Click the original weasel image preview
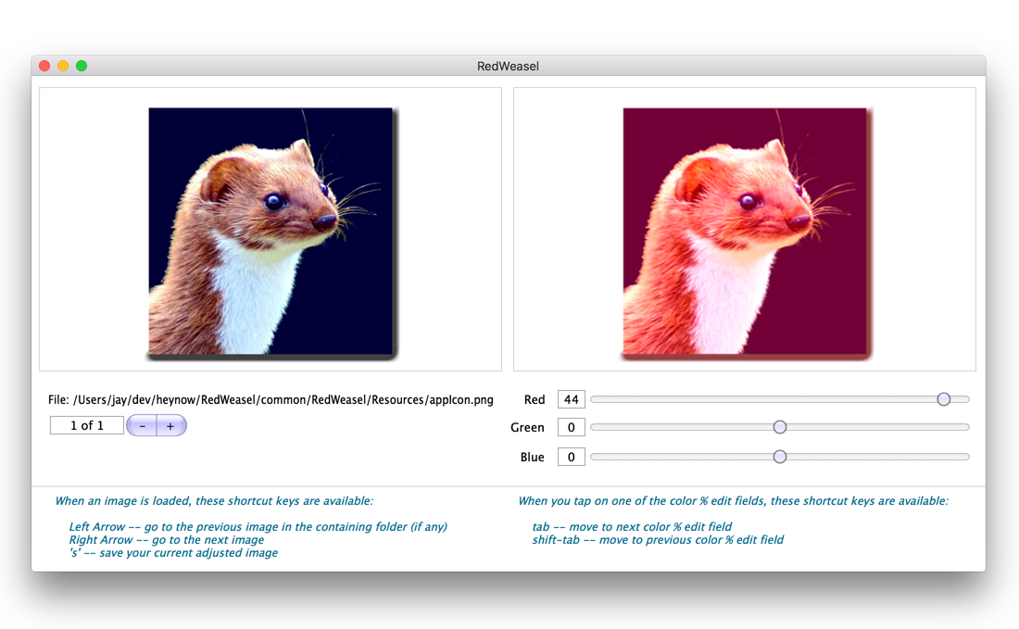Screen dimensions: 1019x629 click(271, 231)
